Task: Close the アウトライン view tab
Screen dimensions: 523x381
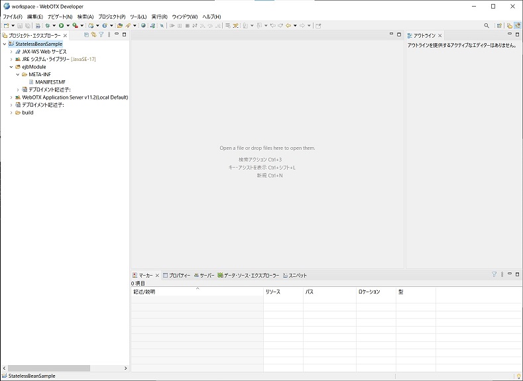Action: coord(440,35)
